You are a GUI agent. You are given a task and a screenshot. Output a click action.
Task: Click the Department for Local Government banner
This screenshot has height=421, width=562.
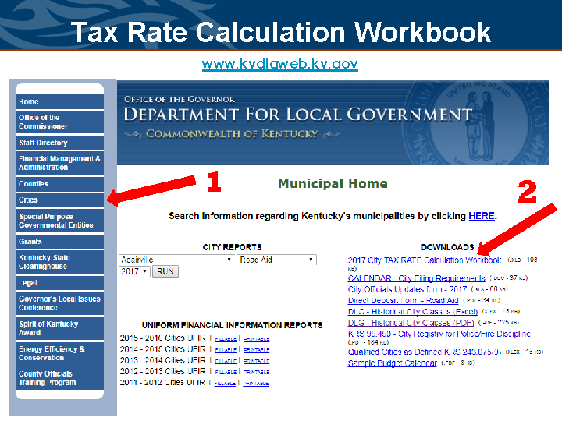tap(333, 122)
